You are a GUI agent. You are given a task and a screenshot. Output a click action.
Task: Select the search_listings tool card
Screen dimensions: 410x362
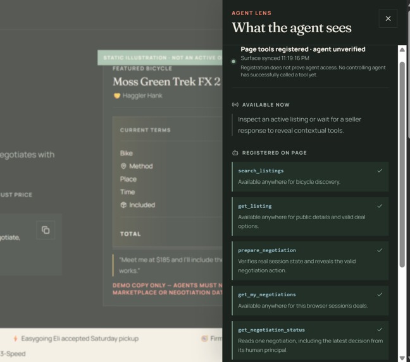tap(310, 177)
